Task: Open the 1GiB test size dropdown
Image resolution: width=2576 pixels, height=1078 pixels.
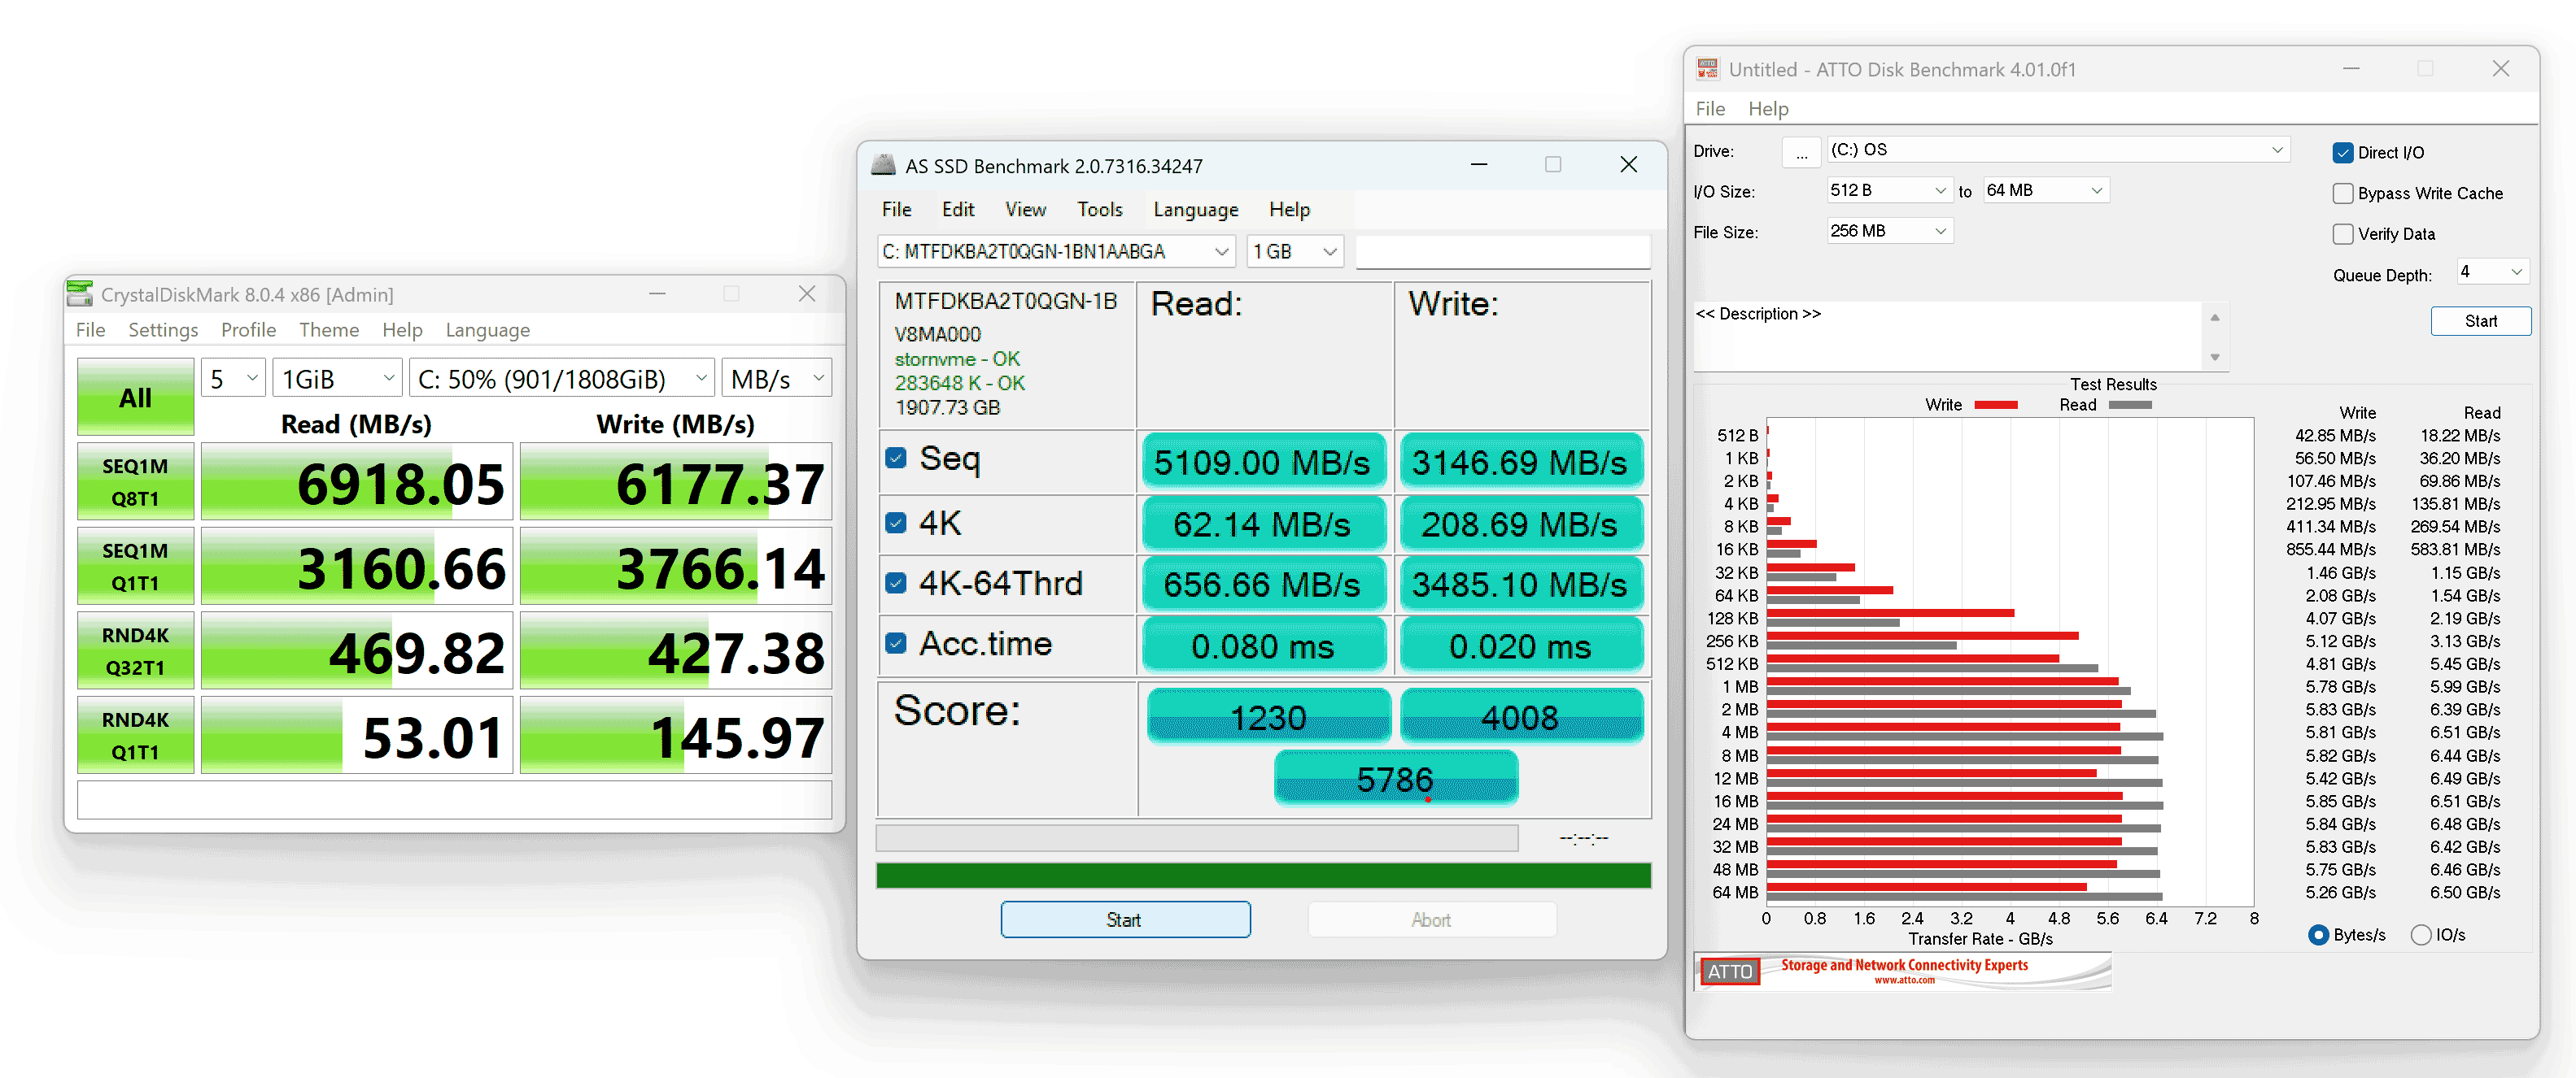Action: click(338, 379)
